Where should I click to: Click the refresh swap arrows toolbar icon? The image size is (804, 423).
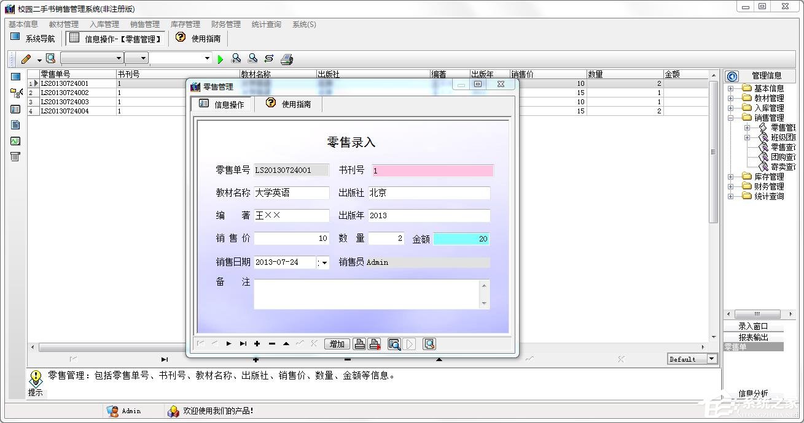269,58
